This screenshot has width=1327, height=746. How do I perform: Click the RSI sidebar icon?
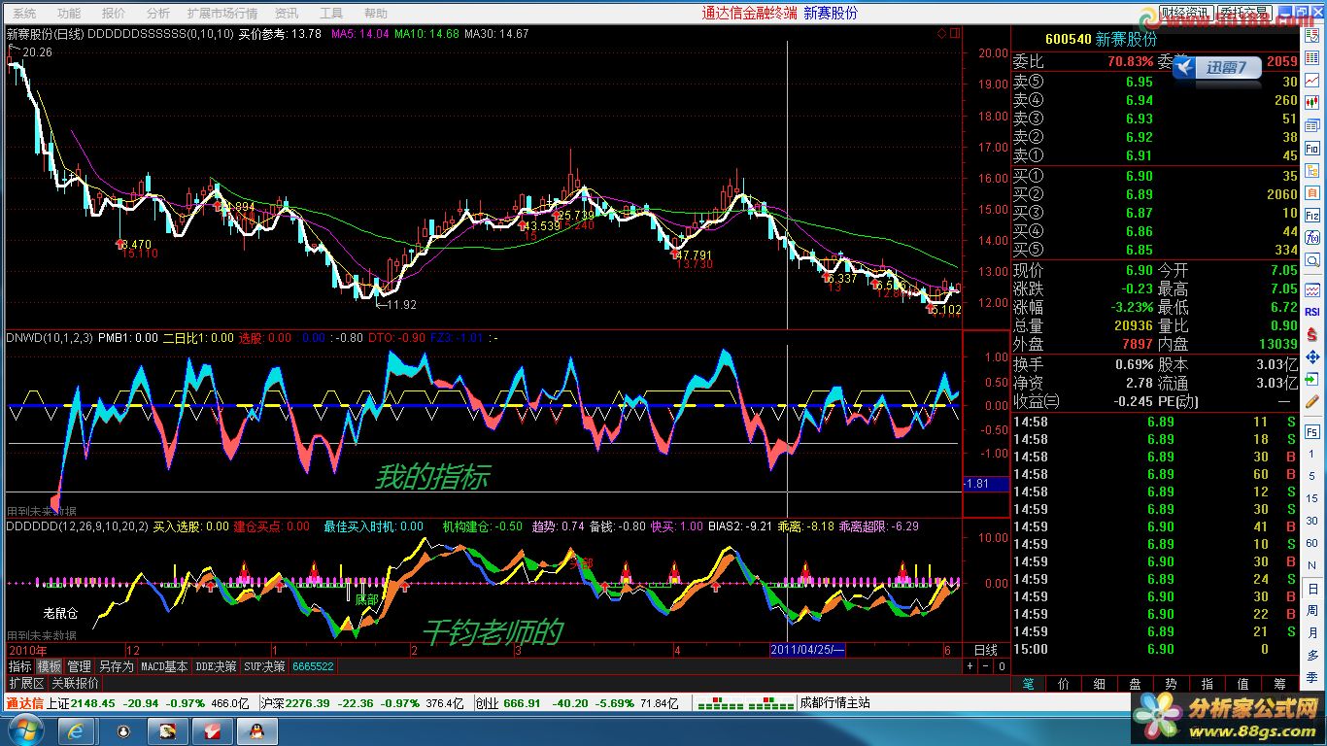(1312, 312)
